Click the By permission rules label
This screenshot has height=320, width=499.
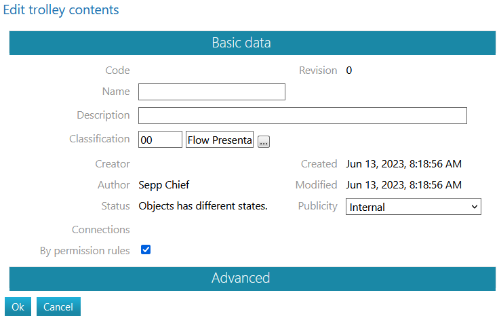85,251
